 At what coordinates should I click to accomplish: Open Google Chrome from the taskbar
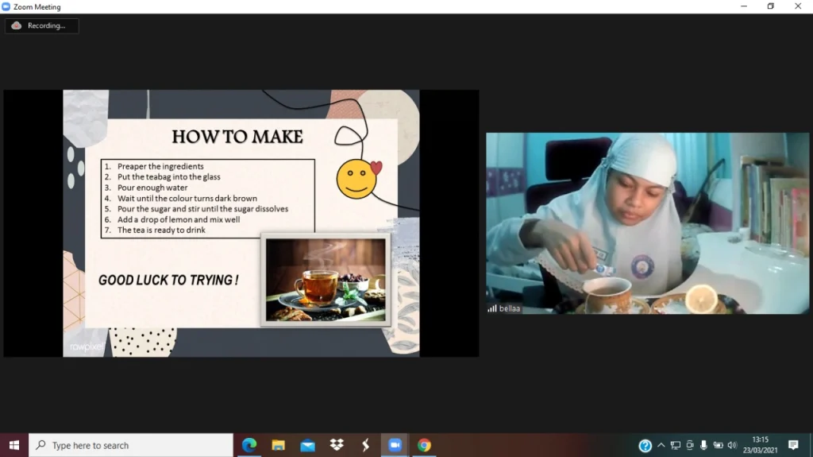pyautogui.click(x=424, y=445)
